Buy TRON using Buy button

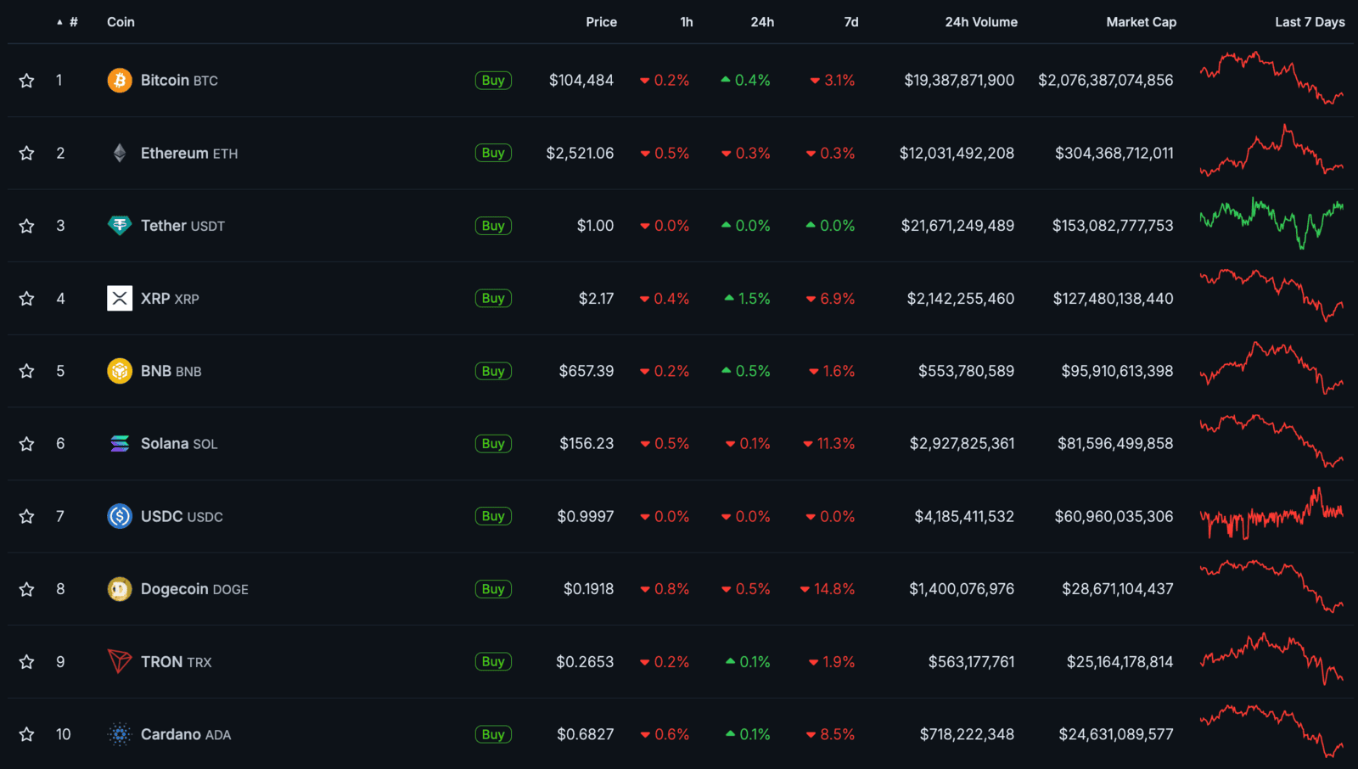click(x=493, y=661)
